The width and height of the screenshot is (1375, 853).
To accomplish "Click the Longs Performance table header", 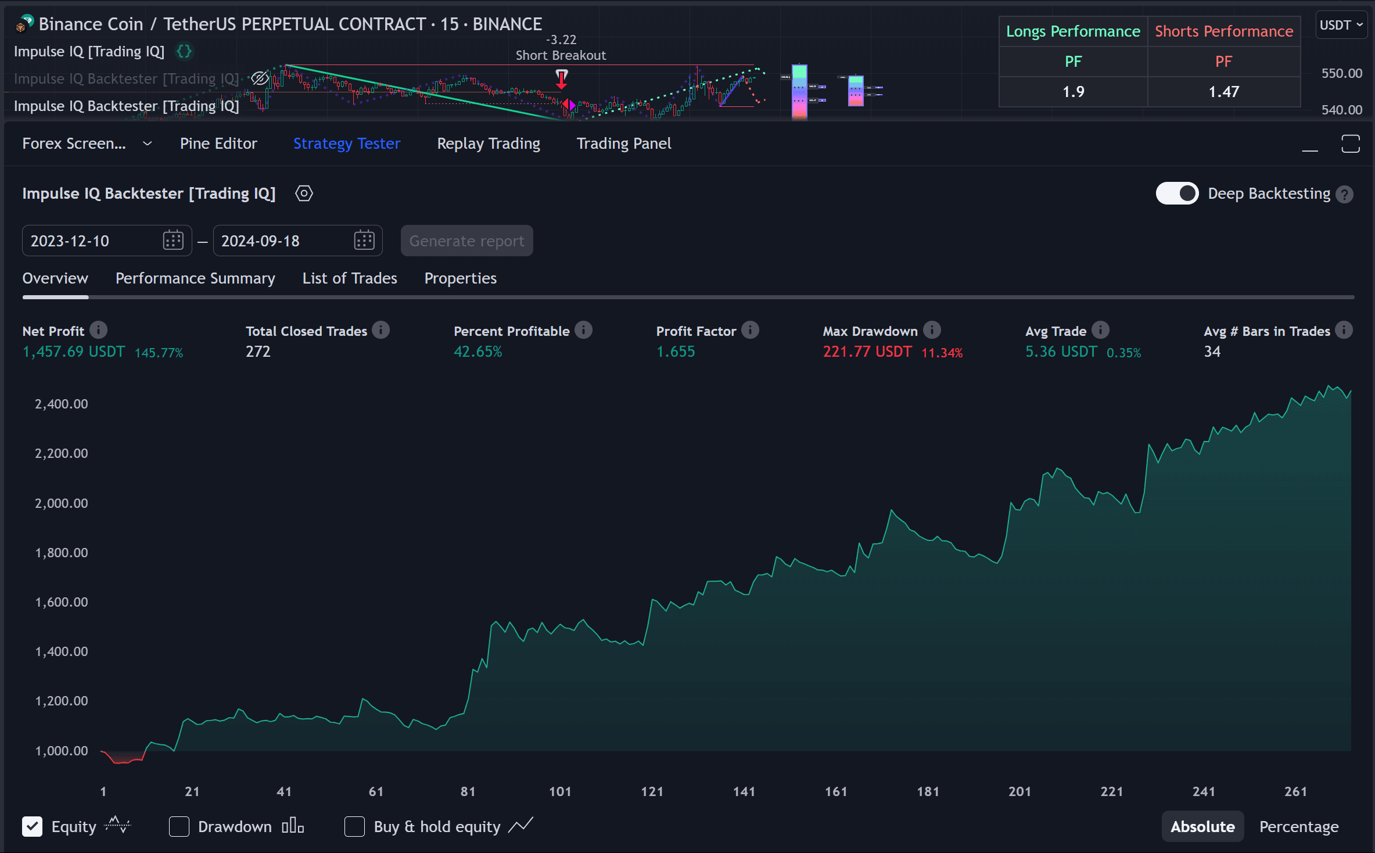I will click(1073, 31).
